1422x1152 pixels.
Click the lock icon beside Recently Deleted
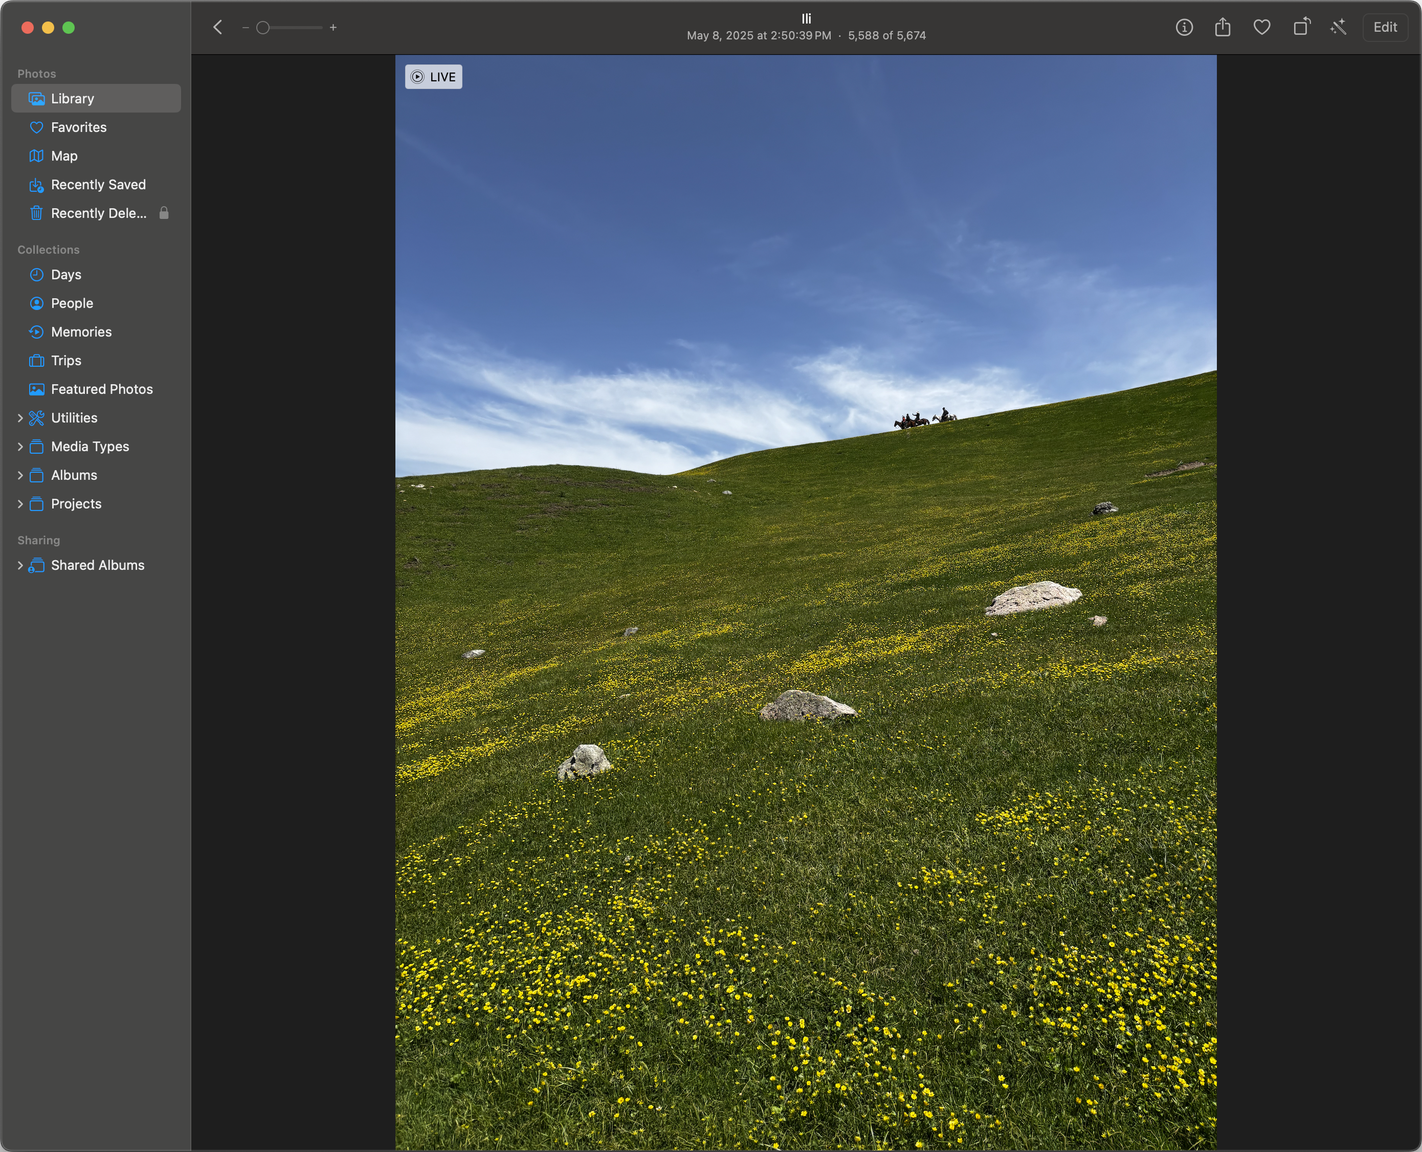pyautogui.click(x=164, y=213)
